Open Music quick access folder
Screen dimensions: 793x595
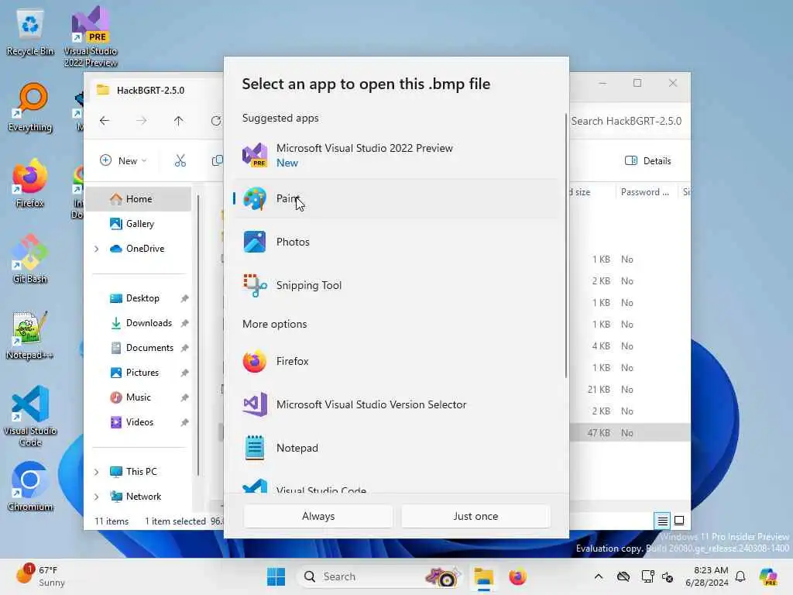coord(138,397)
